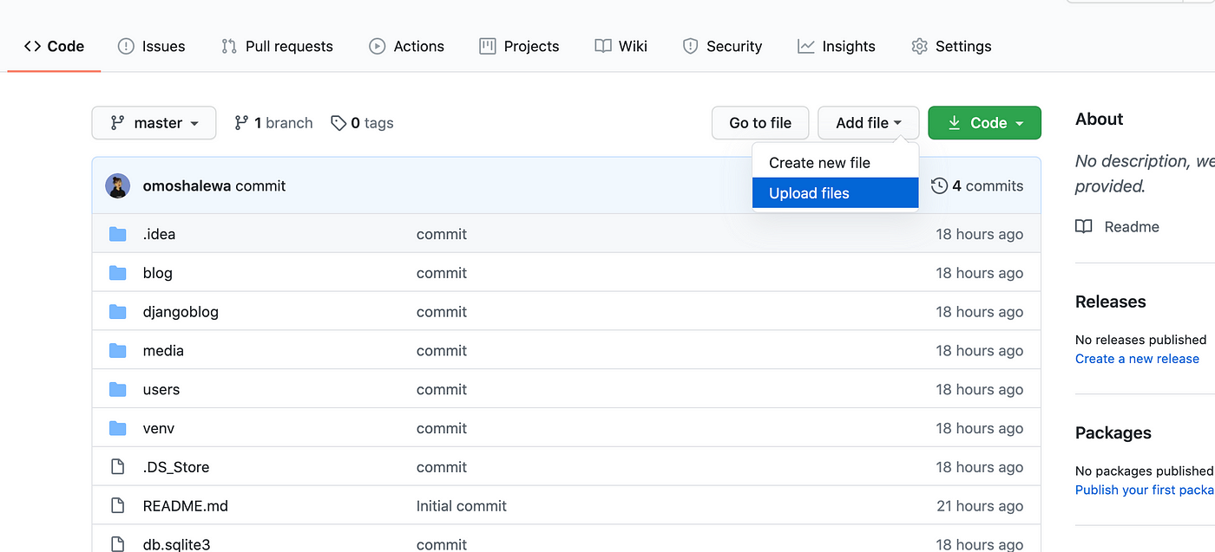Open the djangoblog folder name
This screenshot has width=1215, height=552.
coord(181,312)
